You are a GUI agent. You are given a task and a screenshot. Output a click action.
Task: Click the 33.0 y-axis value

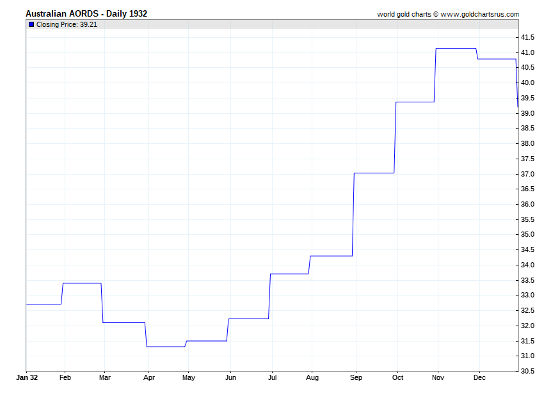click(527, 295)
